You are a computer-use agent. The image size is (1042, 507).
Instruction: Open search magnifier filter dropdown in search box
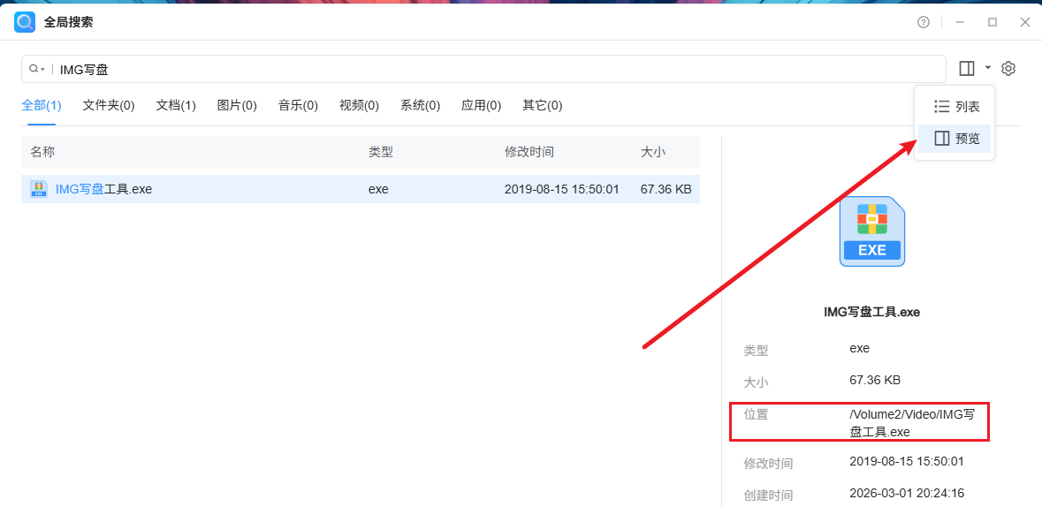(36, 69)
